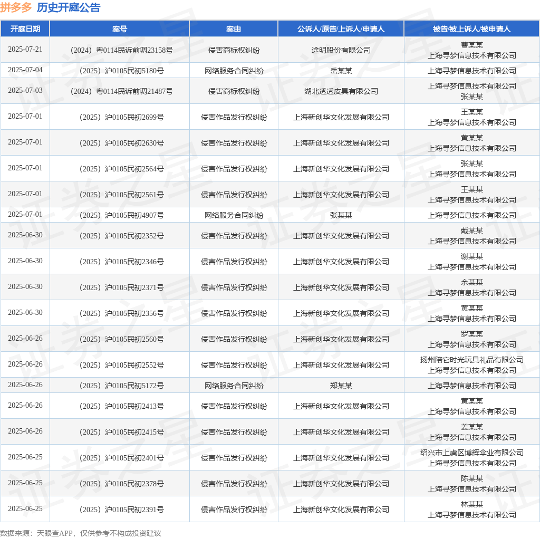This screenshot has width=540, height=538.
Task: Select date cell 2025-07-04
Action: click(x=25, y=70)
